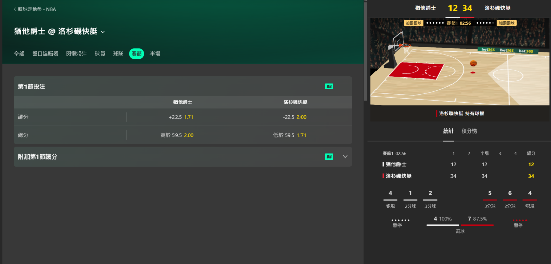Switch to the 盤口編輯器 tab

45,54
